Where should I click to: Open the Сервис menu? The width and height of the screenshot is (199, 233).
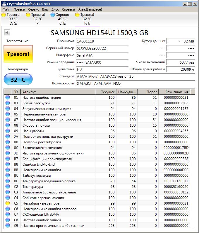[33, 9]
